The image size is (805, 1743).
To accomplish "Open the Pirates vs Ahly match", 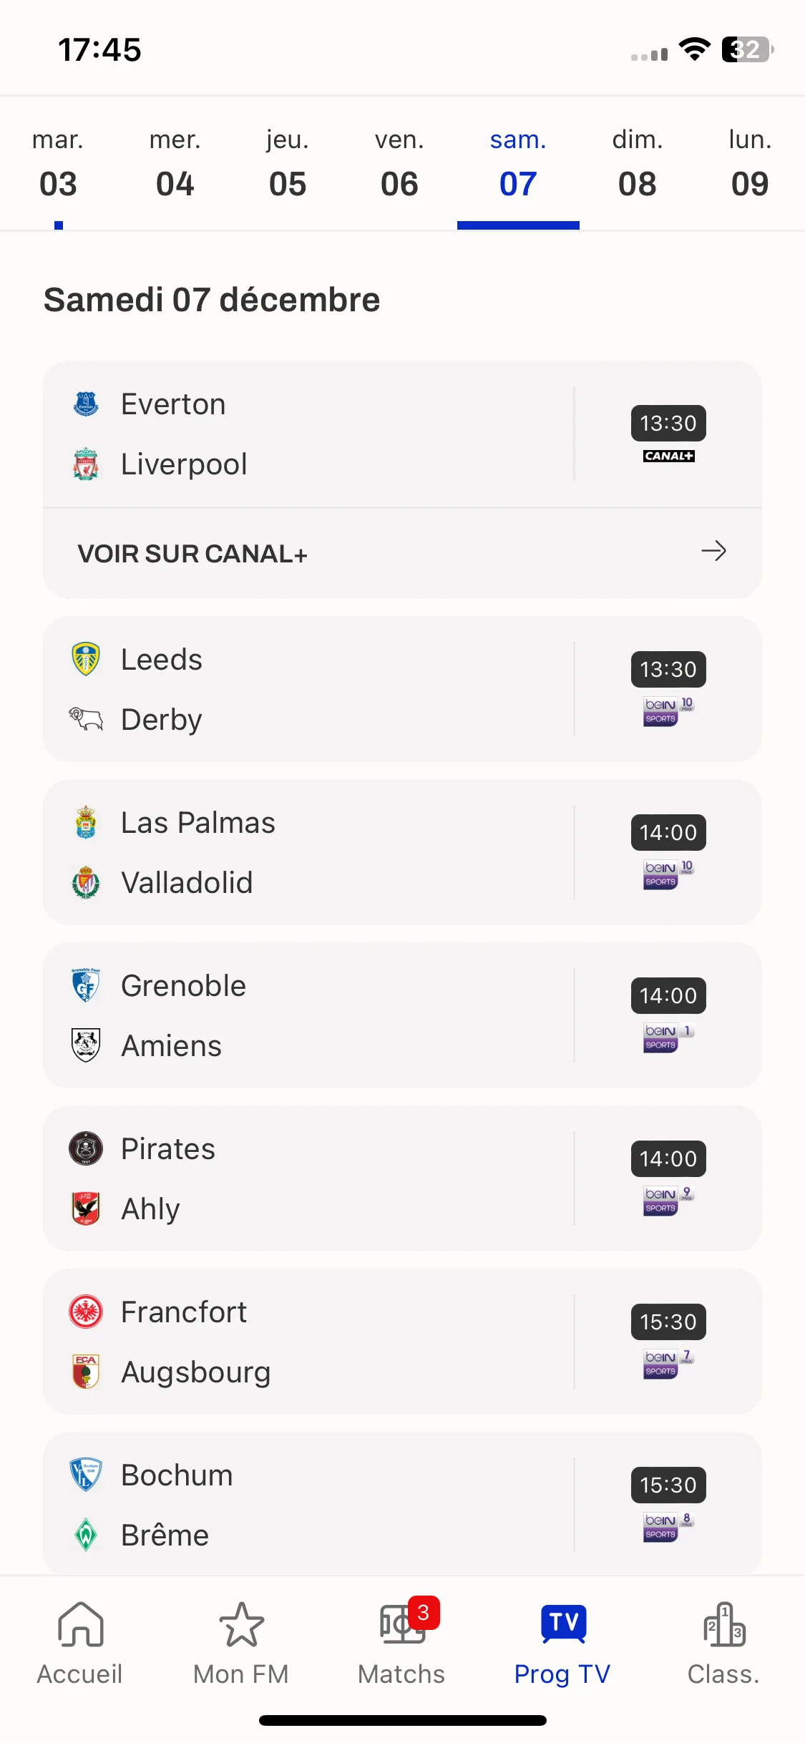I will (x=402, y=1178).
